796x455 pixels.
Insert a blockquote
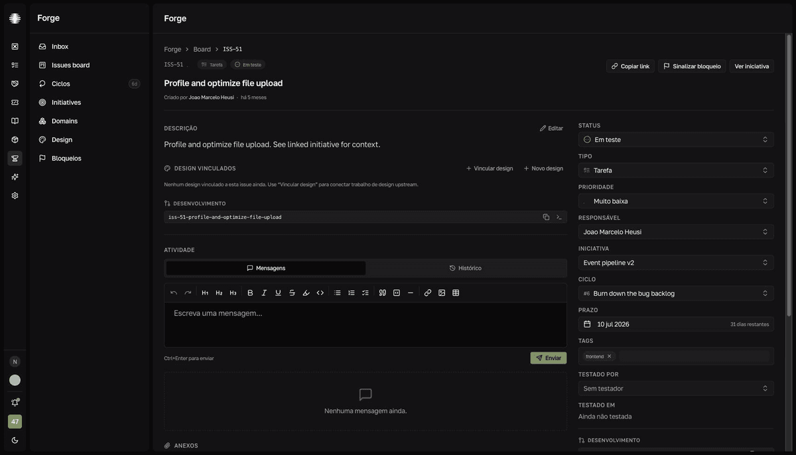(x=382, y=292)
